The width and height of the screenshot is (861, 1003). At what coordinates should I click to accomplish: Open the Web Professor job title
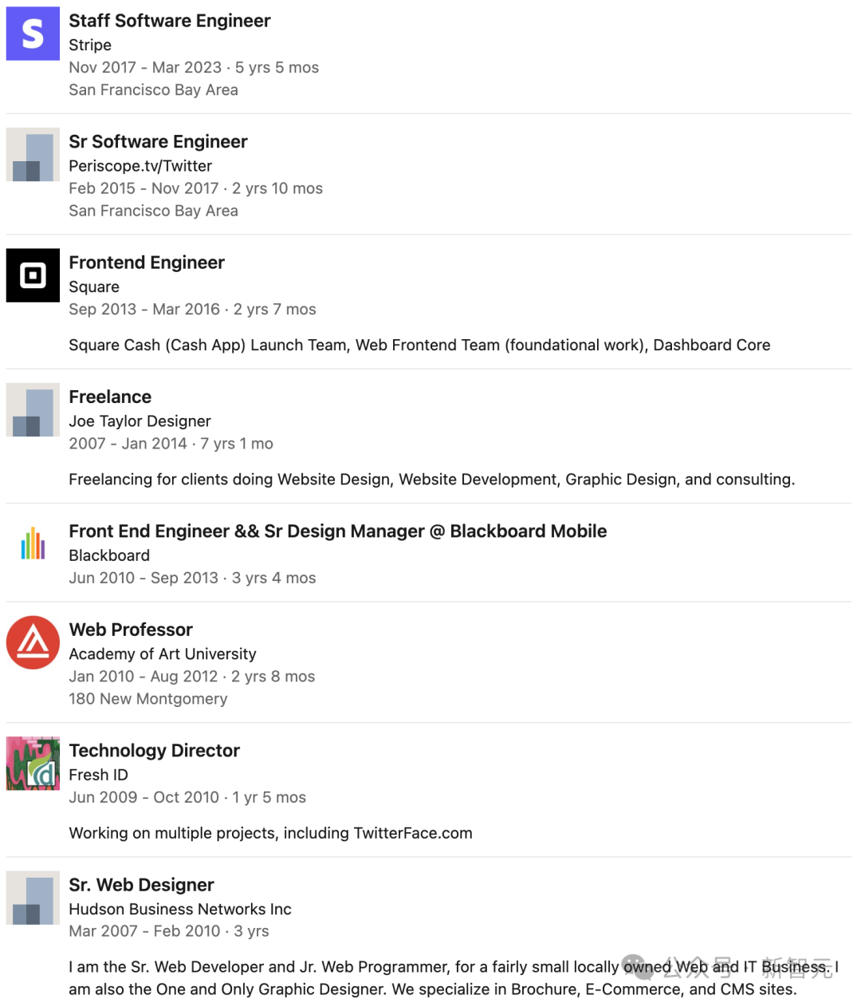(131, 630)
